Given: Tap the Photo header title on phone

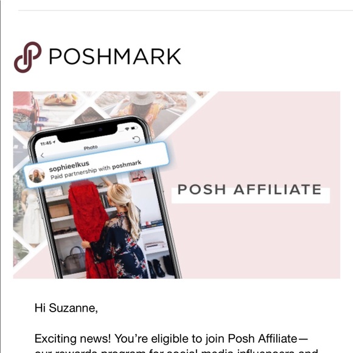Looking at the screenshot, I should 91,148.
